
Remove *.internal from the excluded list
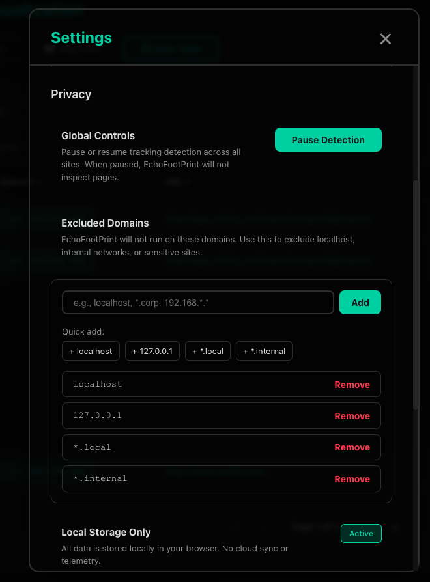click(x=352, y=478)
